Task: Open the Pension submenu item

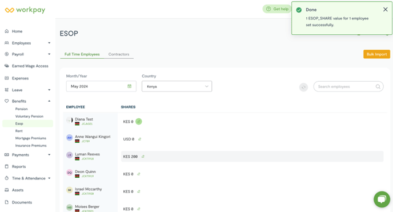Action: (x=21, y=109)
